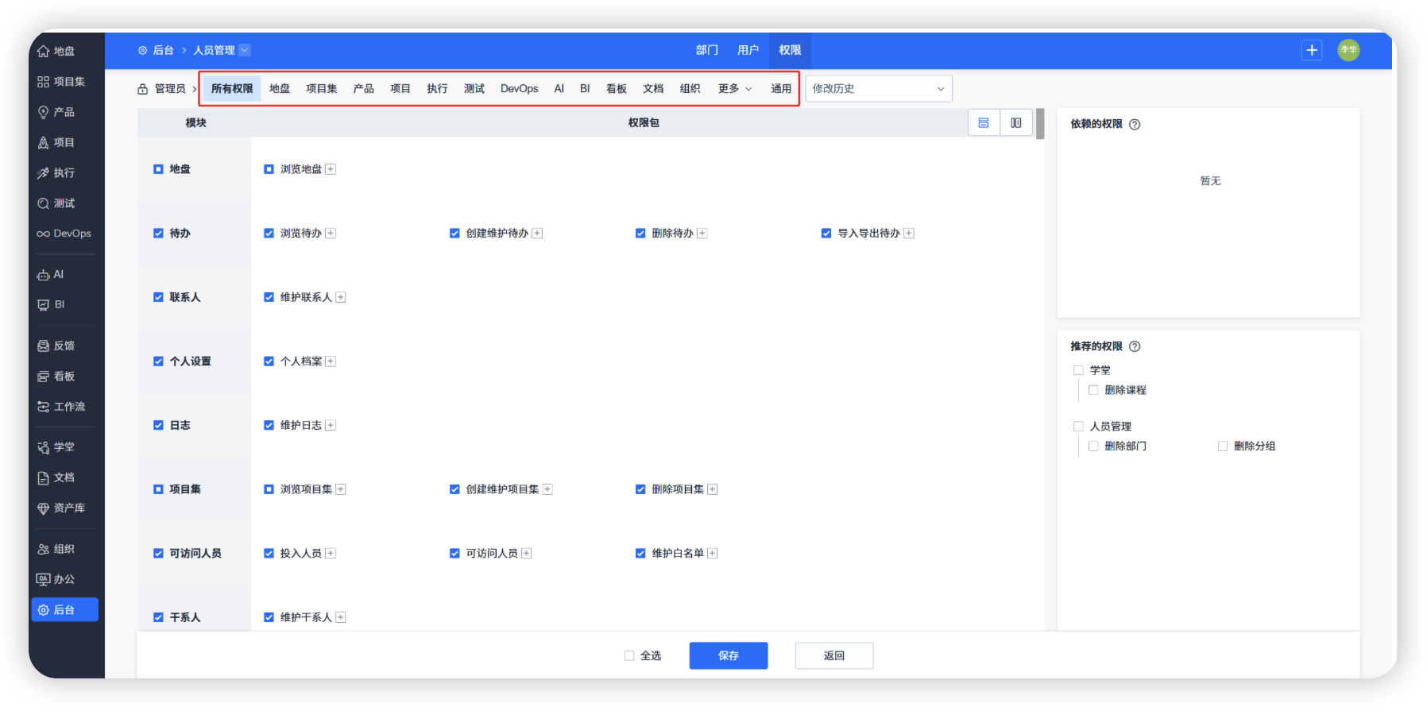The height and width of the screenshot is (707, 1427).
Task: Switch to list layout view icon
Action: click(x=984, y=122)
